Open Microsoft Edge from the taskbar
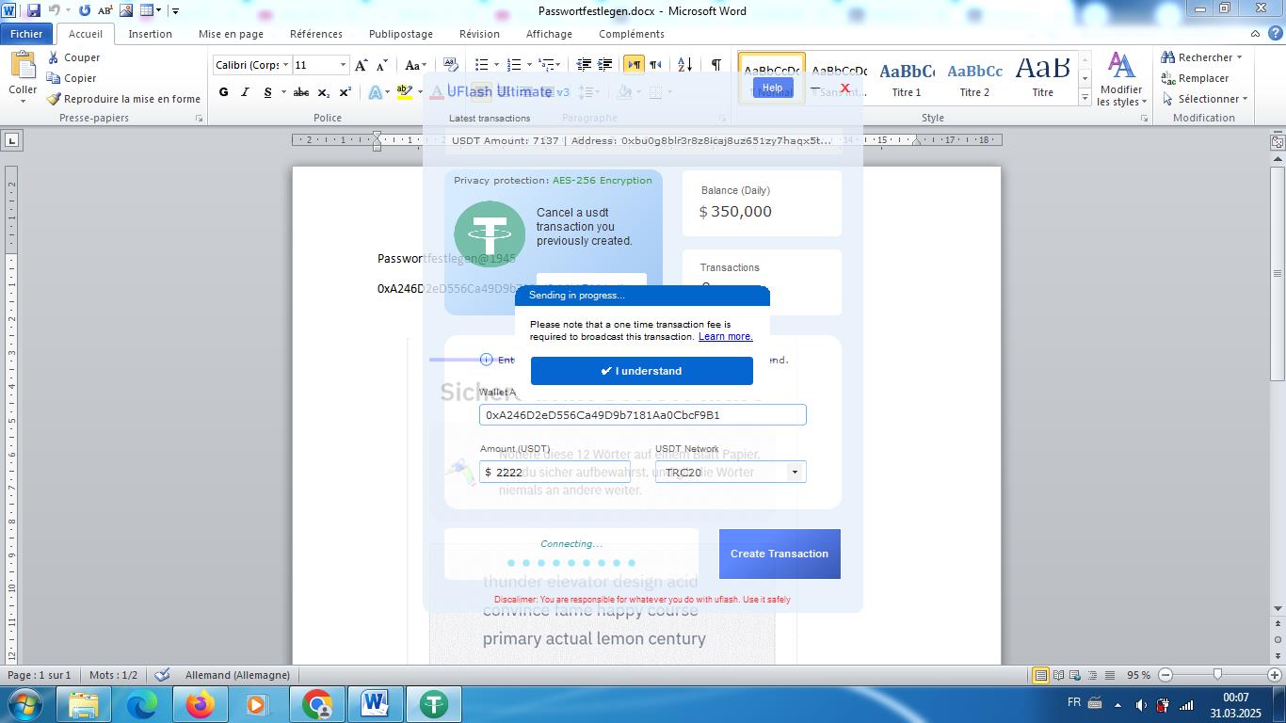 [141, 704]
